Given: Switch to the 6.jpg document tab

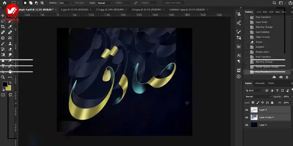Looking at the screenshot, I should click(75, 9).
